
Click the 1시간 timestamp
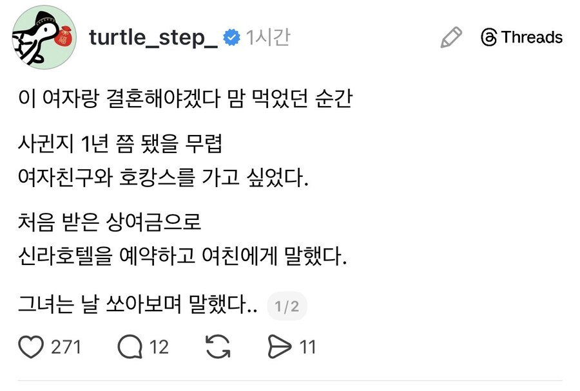coord(267,38)
